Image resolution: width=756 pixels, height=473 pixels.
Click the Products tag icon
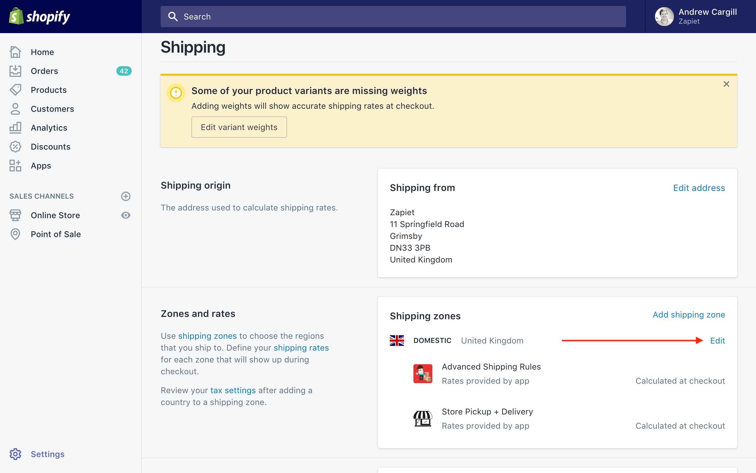[15, 90]
